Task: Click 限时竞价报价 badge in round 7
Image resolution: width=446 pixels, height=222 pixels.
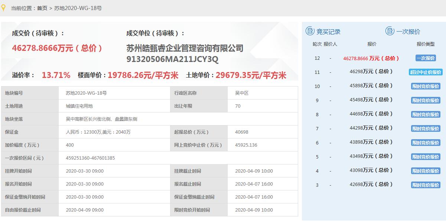Action: (426, 129)
